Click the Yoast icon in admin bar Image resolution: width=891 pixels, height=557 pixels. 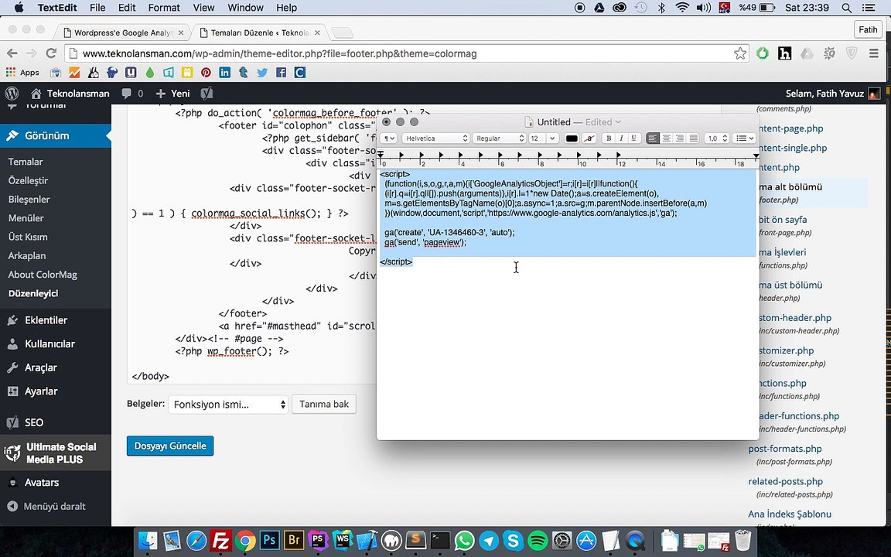(207, 93)
